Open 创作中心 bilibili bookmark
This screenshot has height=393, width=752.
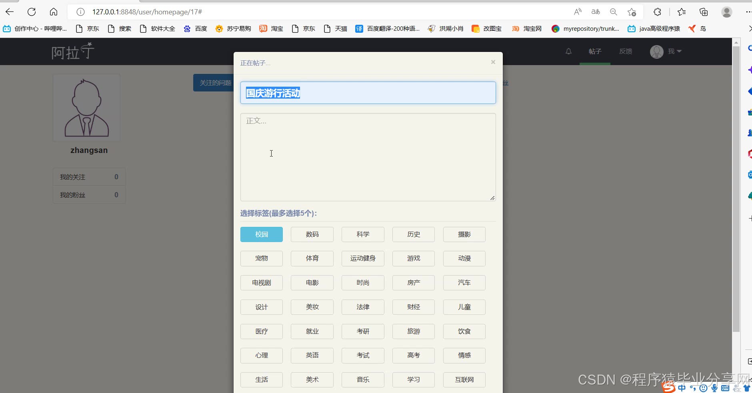coord(35,29)
